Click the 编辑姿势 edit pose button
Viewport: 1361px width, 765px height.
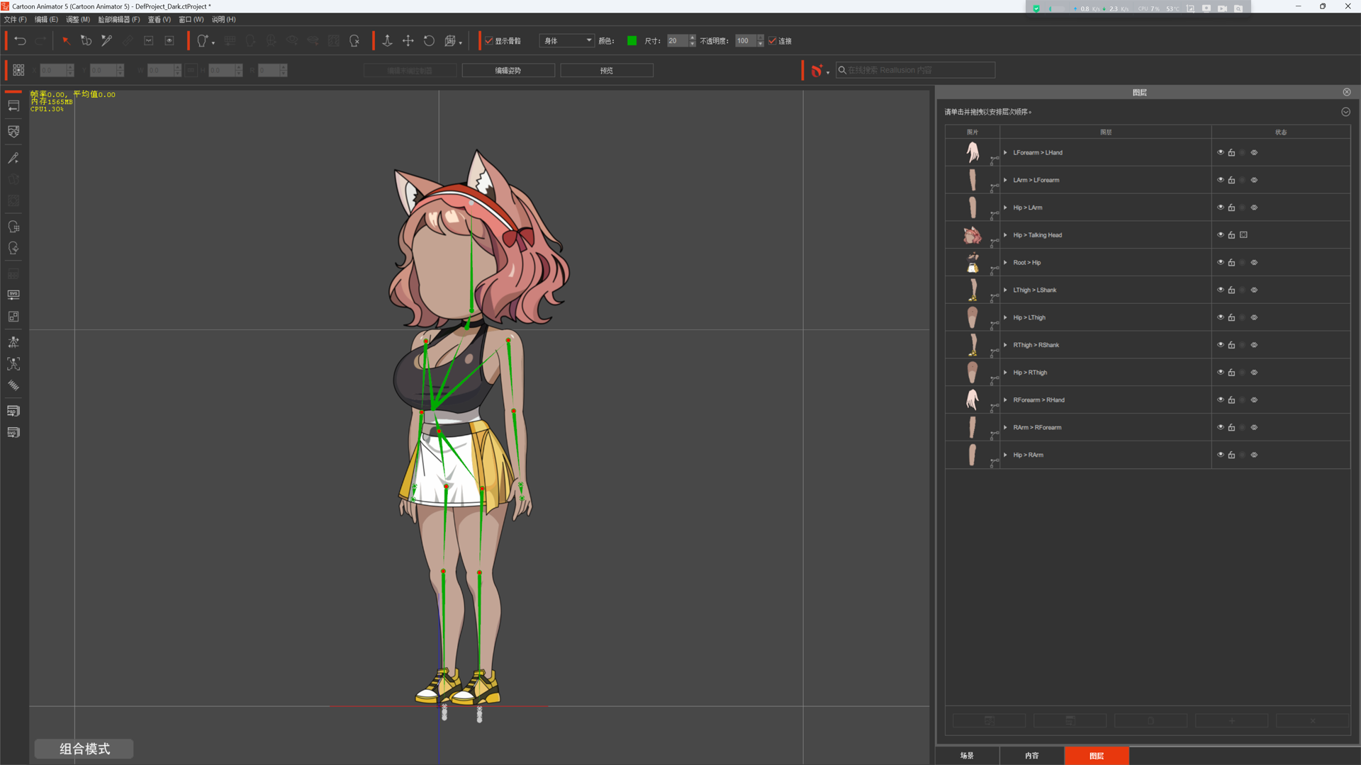pos(508,70)
